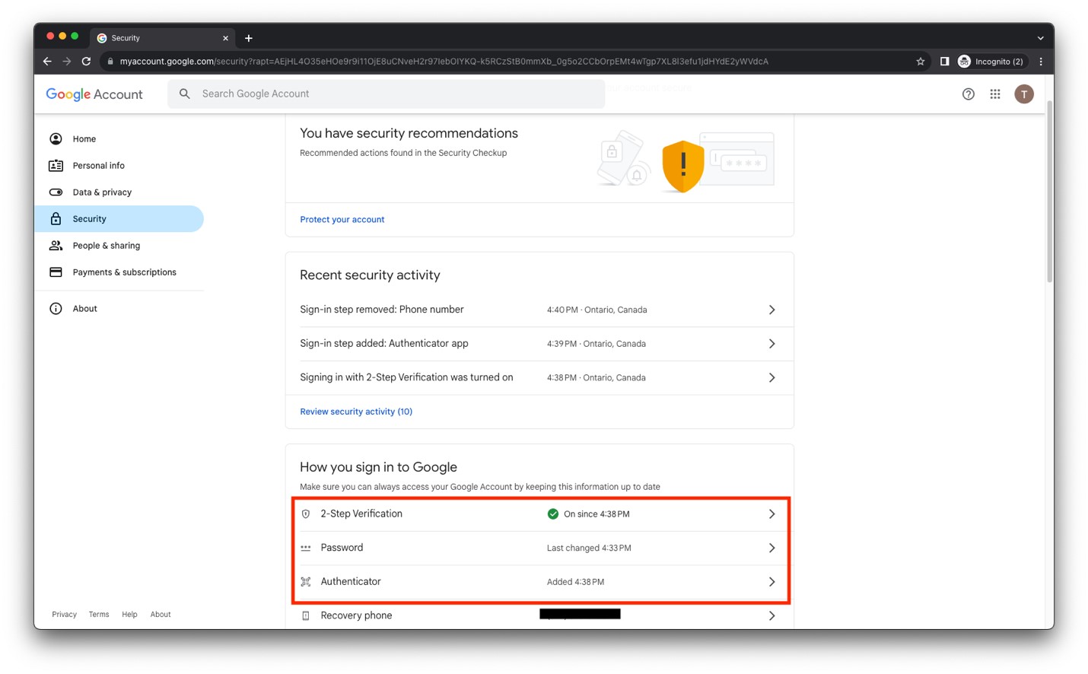Screen dimensions: 1088x674
Task: Click the Payments credit card icon
Action: pyautogui.click(x=56, y=272)
